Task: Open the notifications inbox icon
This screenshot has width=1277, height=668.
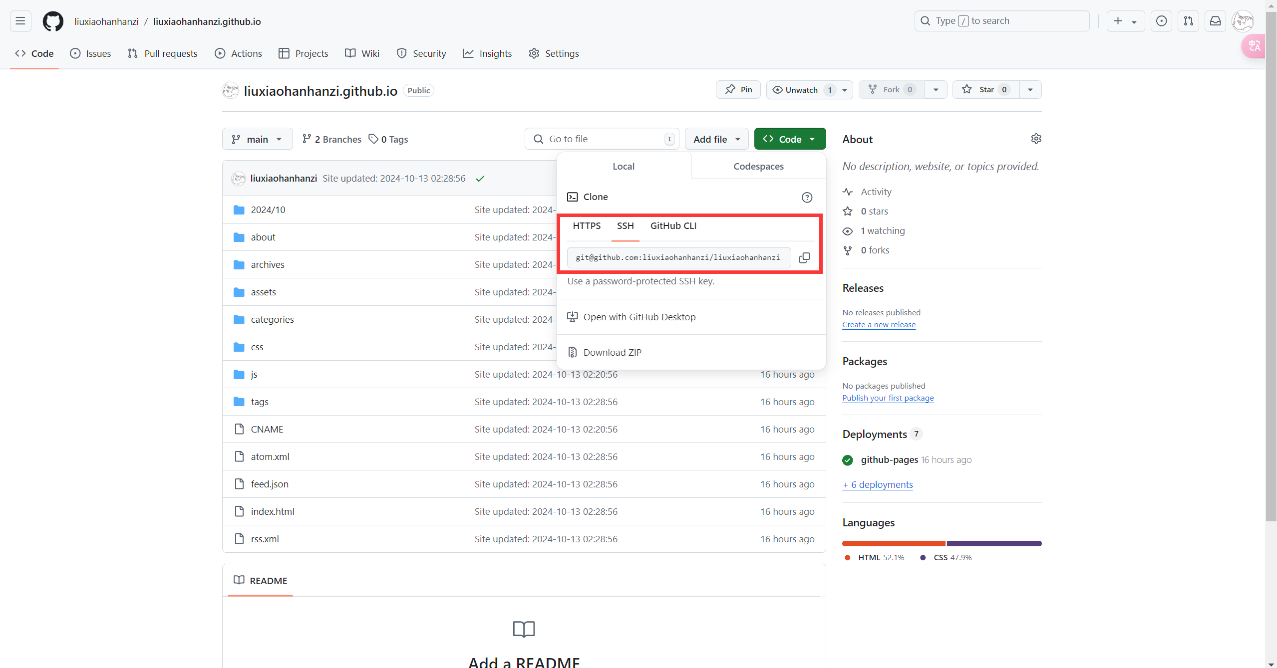Action: tap(1215, 21)
